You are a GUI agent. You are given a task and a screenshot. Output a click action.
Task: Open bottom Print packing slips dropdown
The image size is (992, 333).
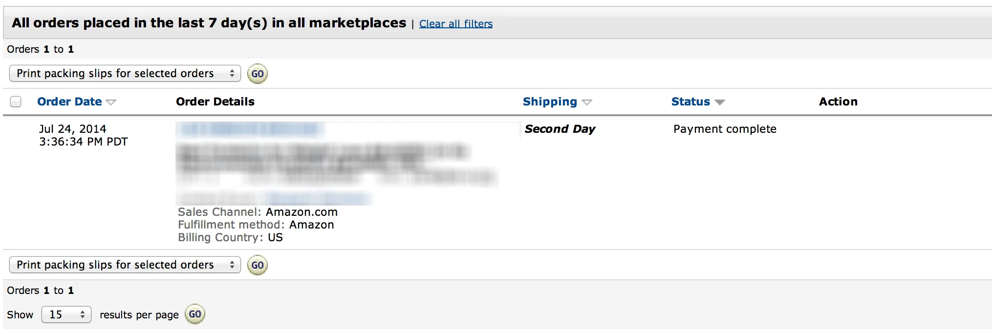(x=125, y=265)
